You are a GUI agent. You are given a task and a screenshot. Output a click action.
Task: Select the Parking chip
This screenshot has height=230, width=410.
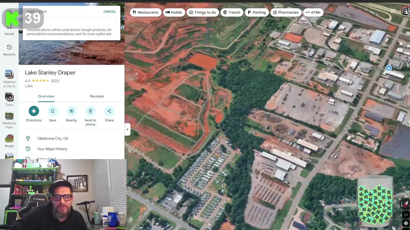[x=257, y=12]
